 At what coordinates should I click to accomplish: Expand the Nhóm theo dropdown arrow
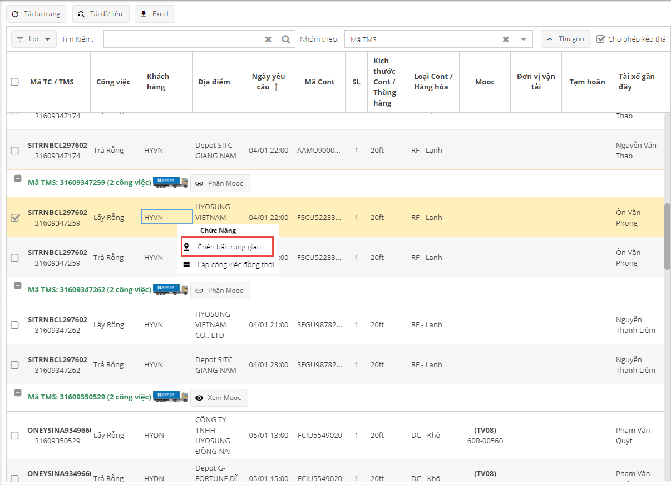(x=523, y=39)
